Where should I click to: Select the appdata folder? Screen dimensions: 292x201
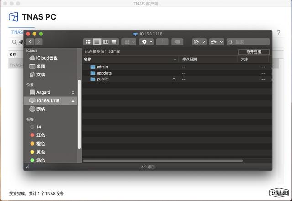pos(104,73)
